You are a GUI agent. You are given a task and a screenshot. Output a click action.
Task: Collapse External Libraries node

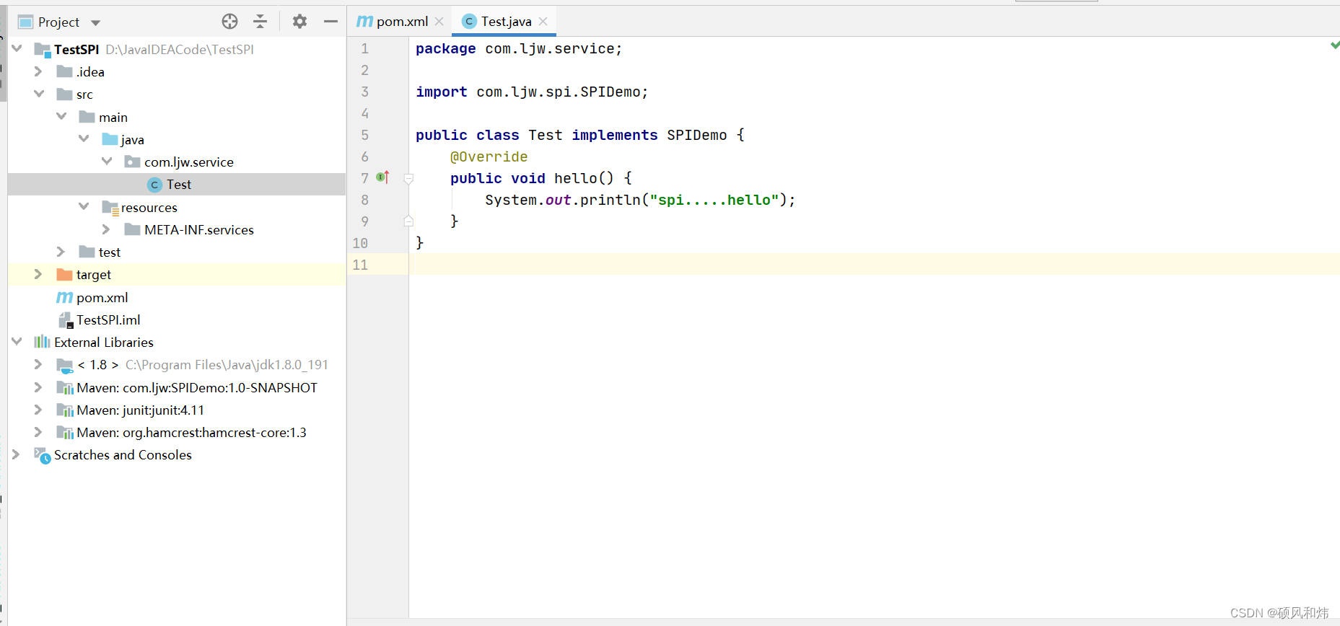[x=17, y=341]
